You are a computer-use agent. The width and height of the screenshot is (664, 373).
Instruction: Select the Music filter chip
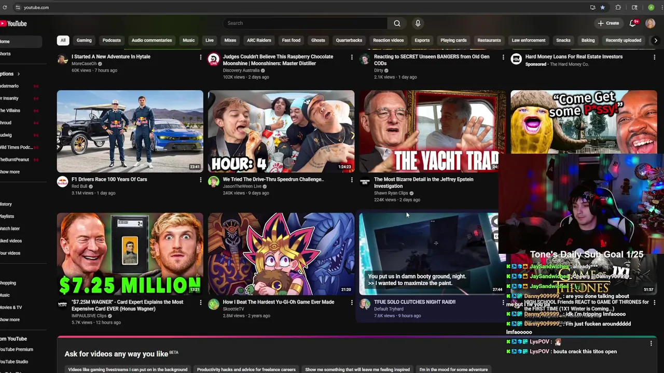point(189,40)
